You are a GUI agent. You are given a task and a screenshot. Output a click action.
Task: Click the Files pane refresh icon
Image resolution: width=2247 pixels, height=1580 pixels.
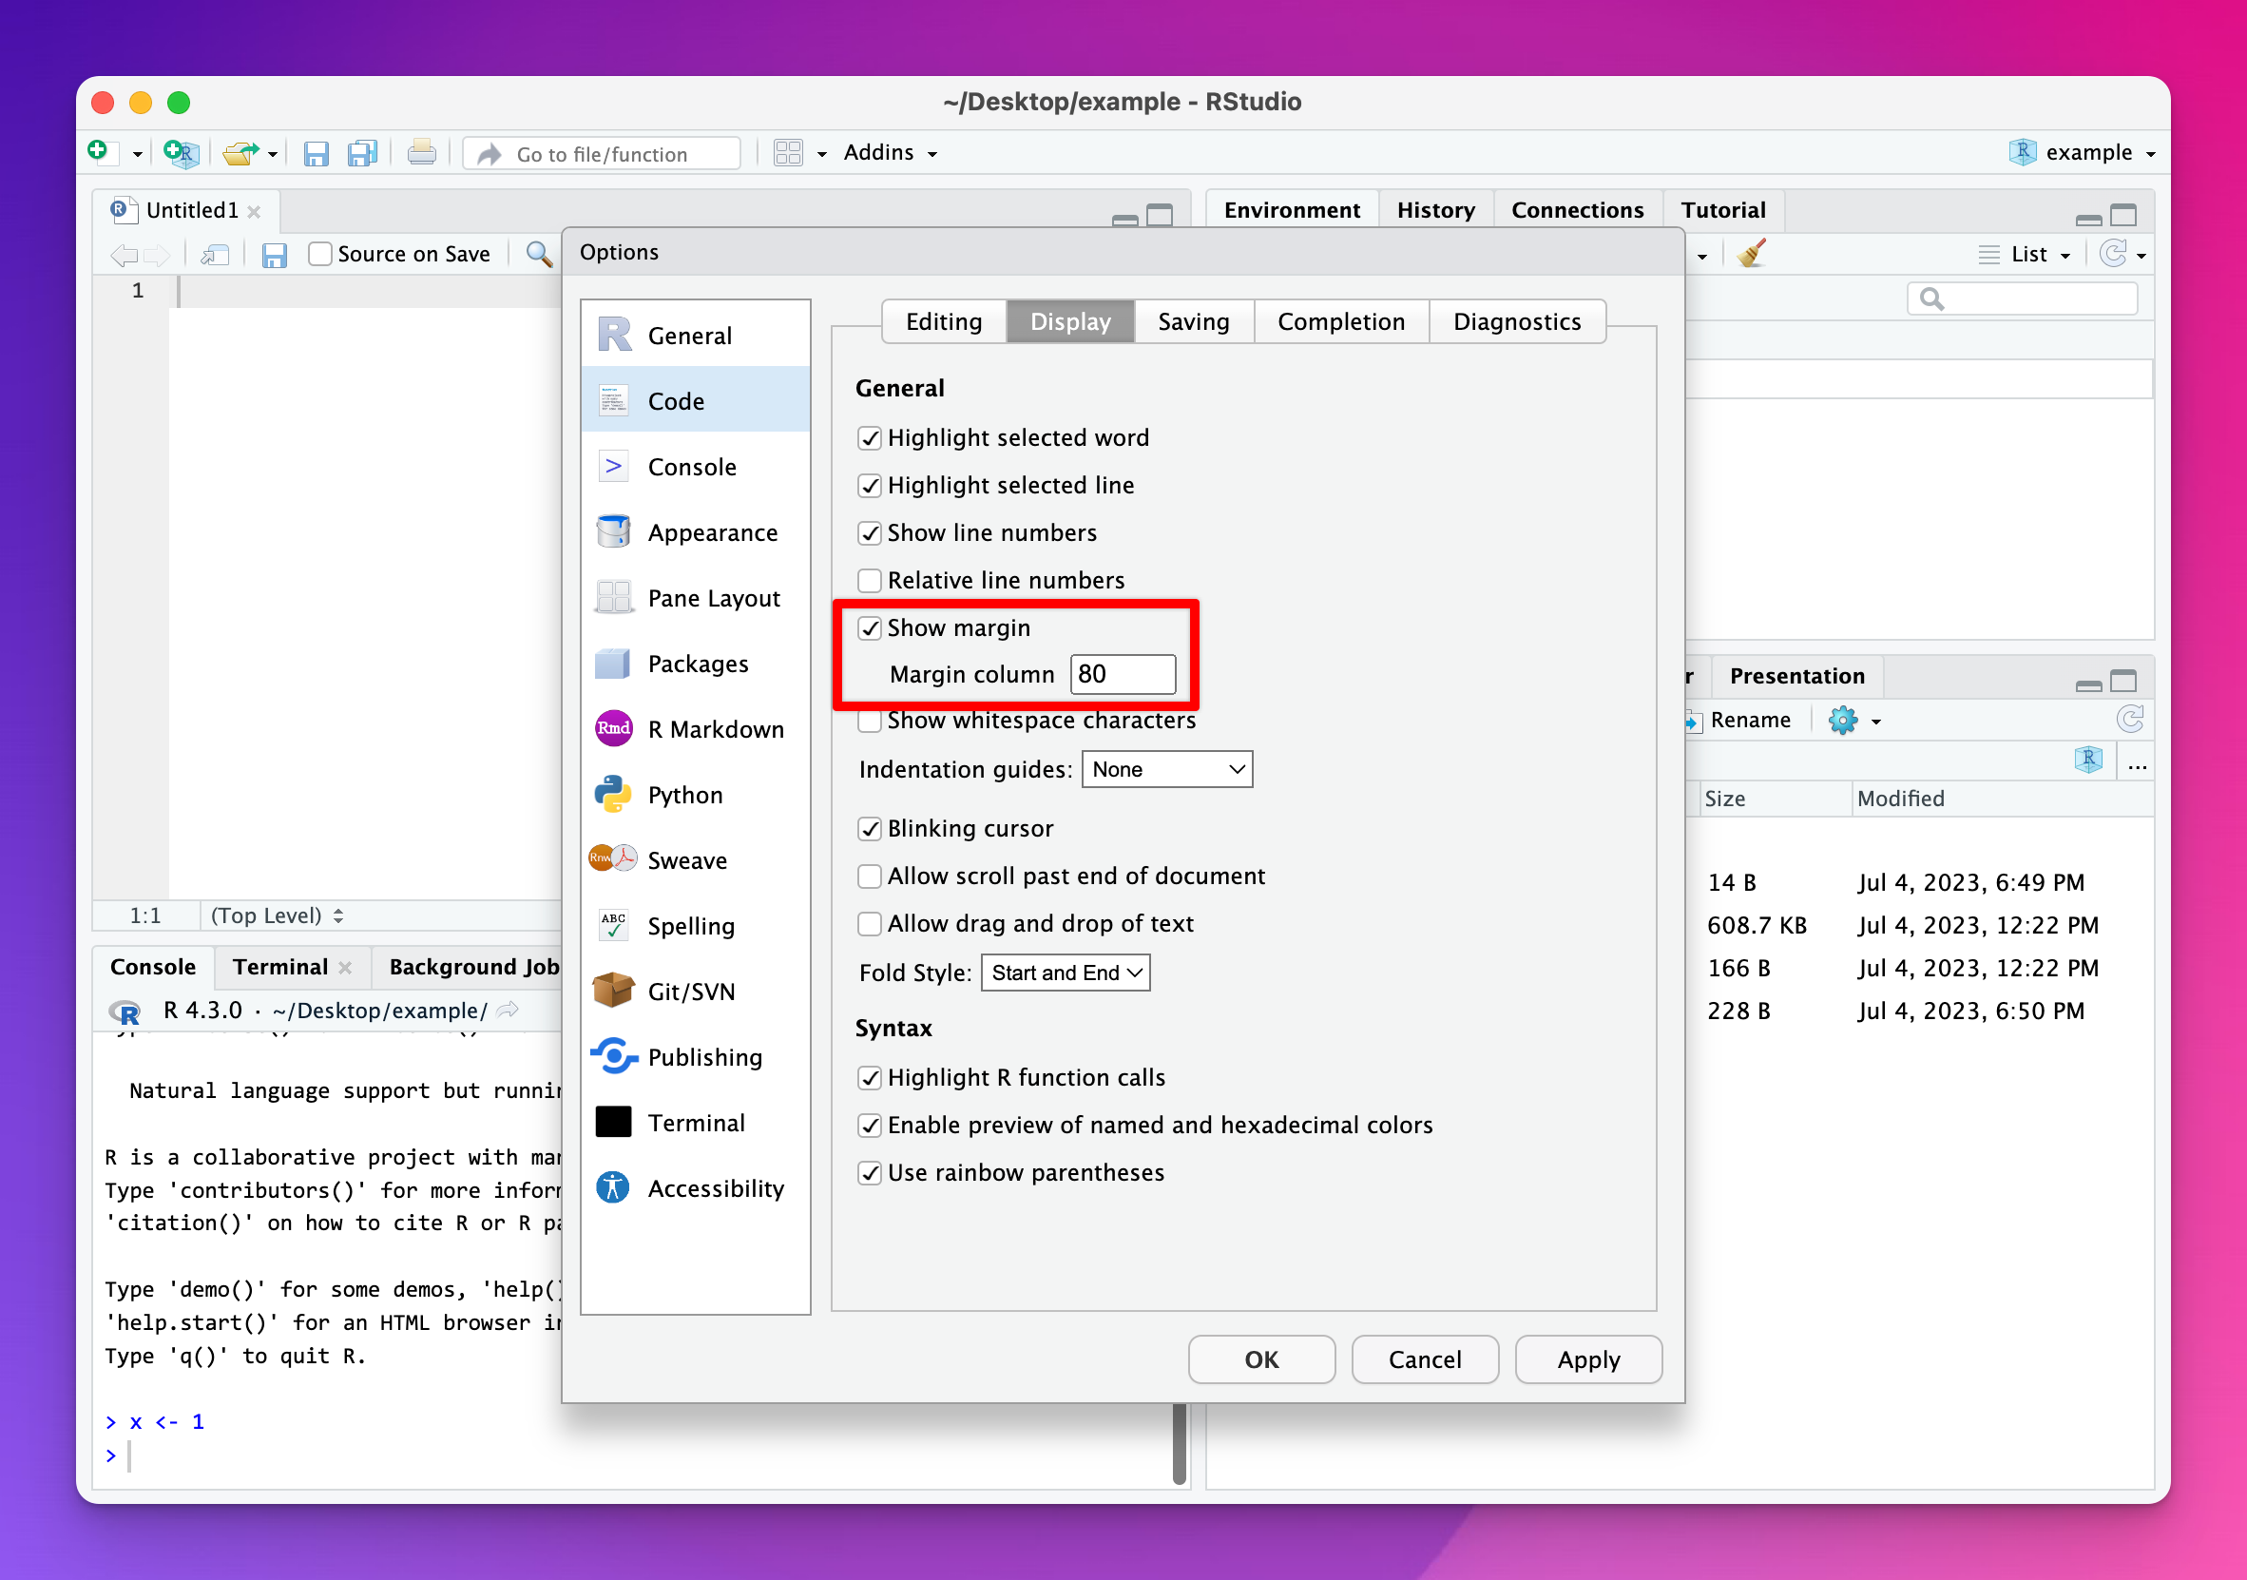(x=2130, y=720)
